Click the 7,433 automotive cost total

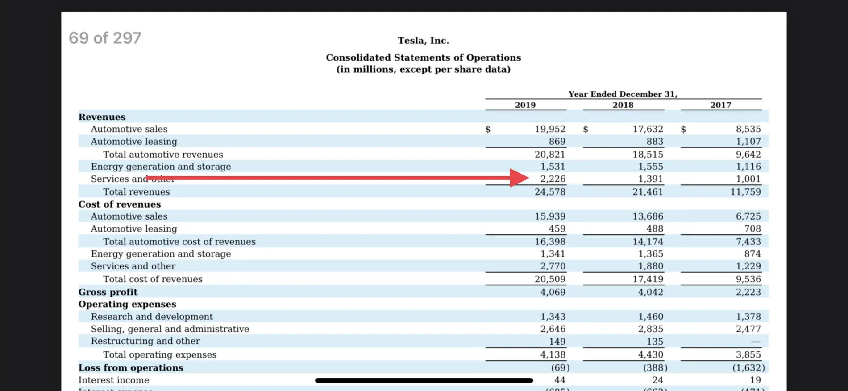pyautogui.click(x=748, y=241)
